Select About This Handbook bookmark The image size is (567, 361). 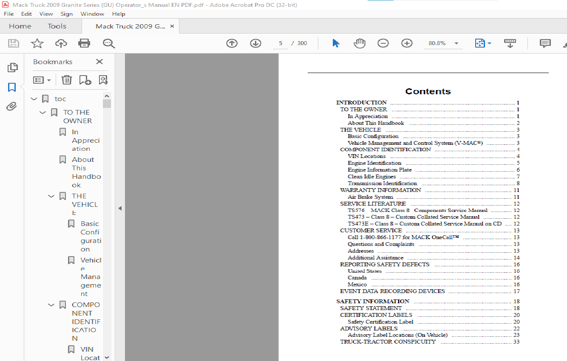tap(86, 172)
